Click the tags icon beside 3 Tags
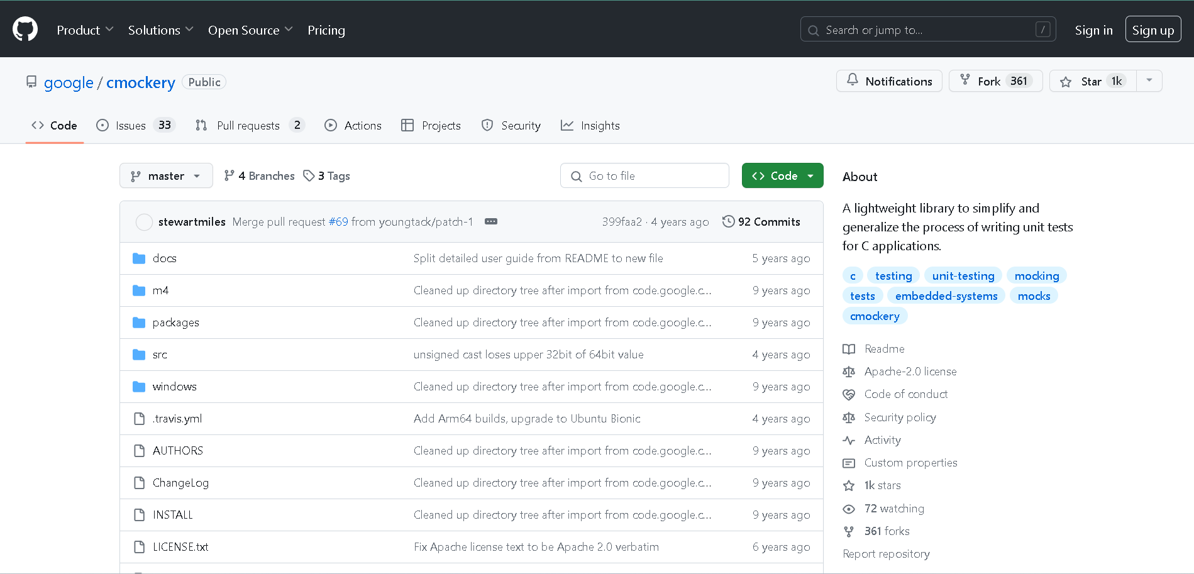1194x574 pixels. (309, 176)
